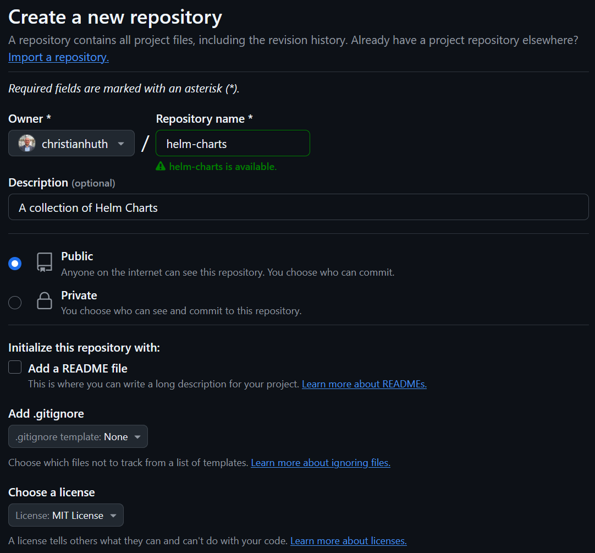Screen dimensions: 595x553
Task: Open the License dropdown showing MIT License
Action: pyautogui.click(x=65, y=515)
